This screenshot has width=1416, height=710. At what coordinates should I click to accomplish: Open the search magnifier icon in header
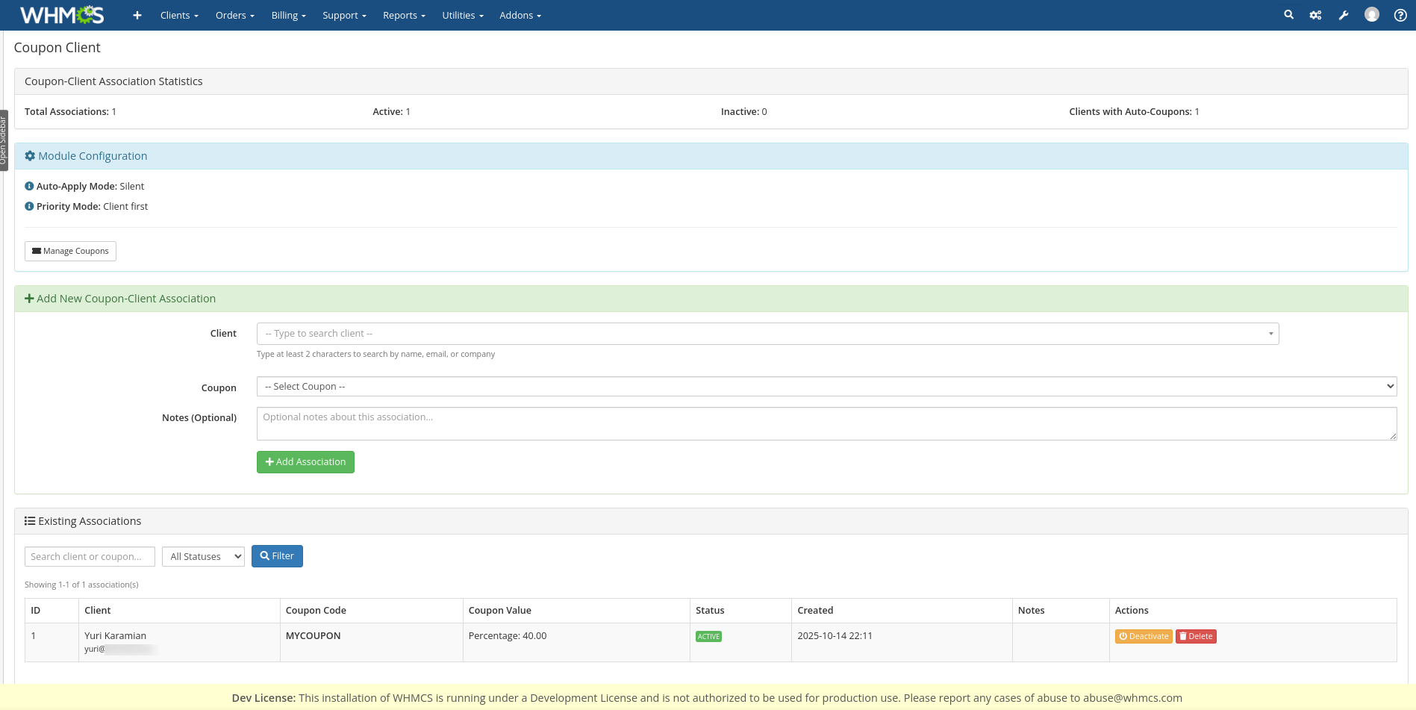(1288, 15)
